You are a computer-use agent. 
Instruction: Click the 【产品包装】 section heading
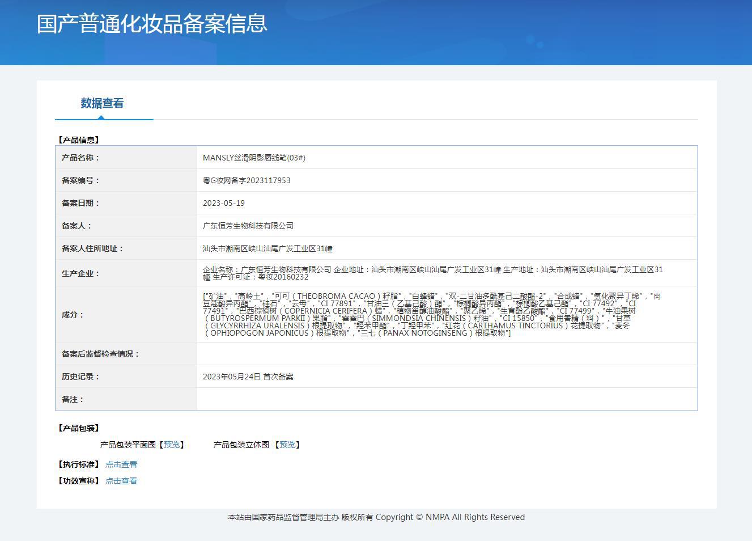[x=79, y=428]
